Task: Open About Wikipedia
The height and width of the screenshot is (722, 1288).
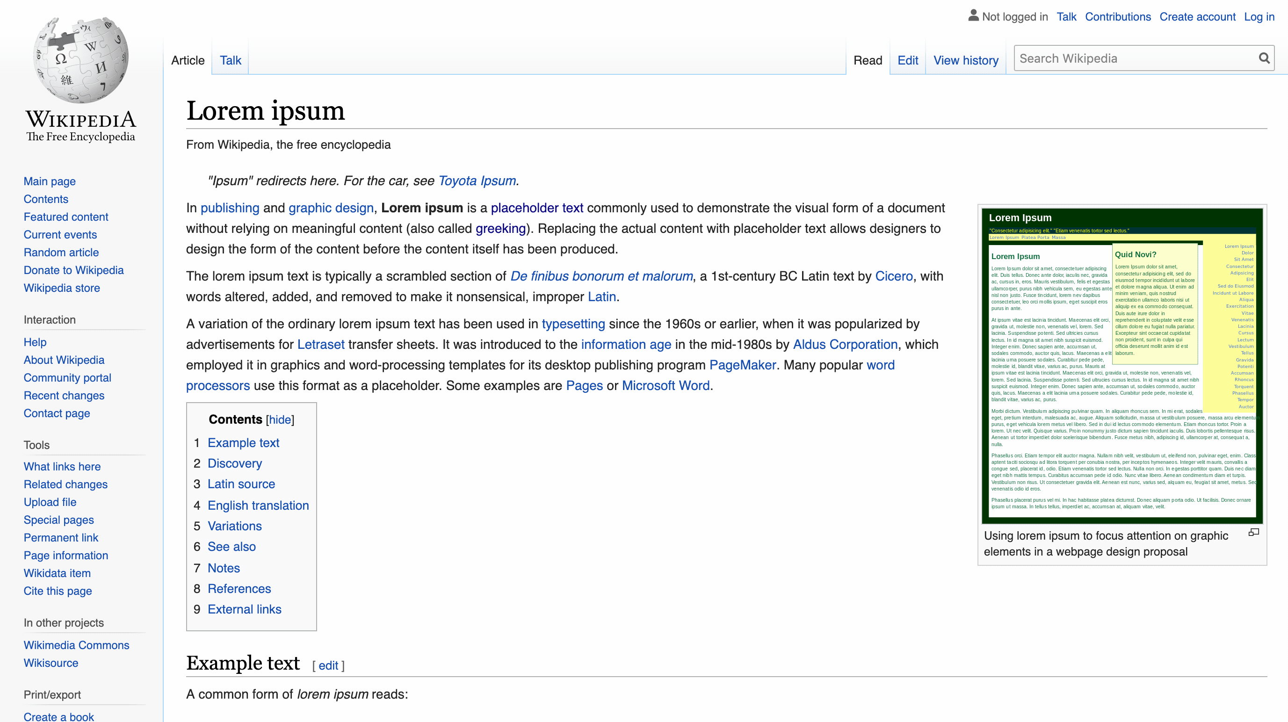Action: pos(64,360)
